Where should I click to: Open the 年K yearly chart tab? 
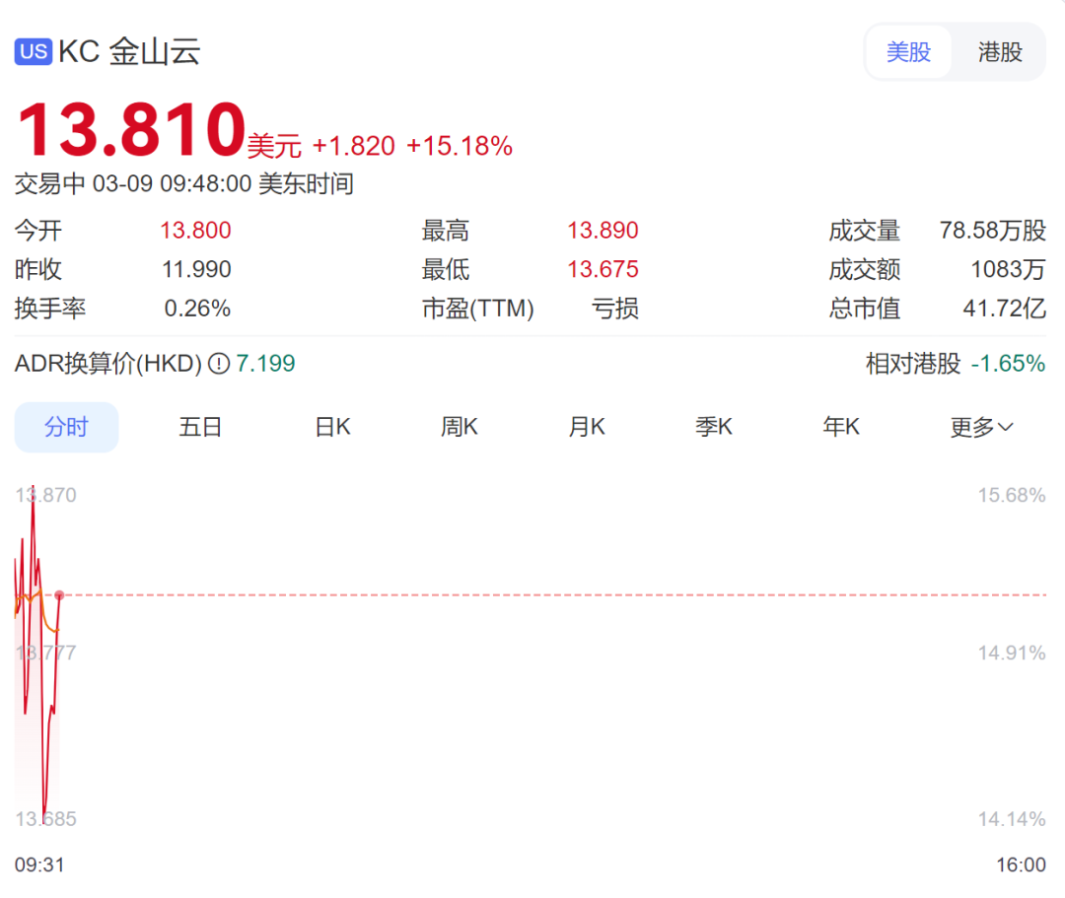[x=841, y=427]
